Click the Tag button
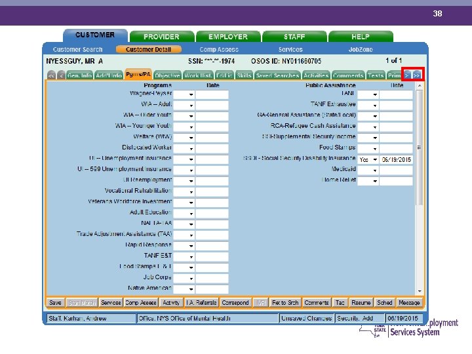Screen dimensions: 472x354 click(x=340, y=302)
